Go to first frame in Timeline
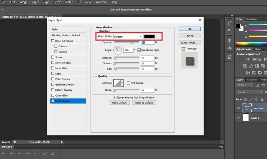 (x=4, y=153)
